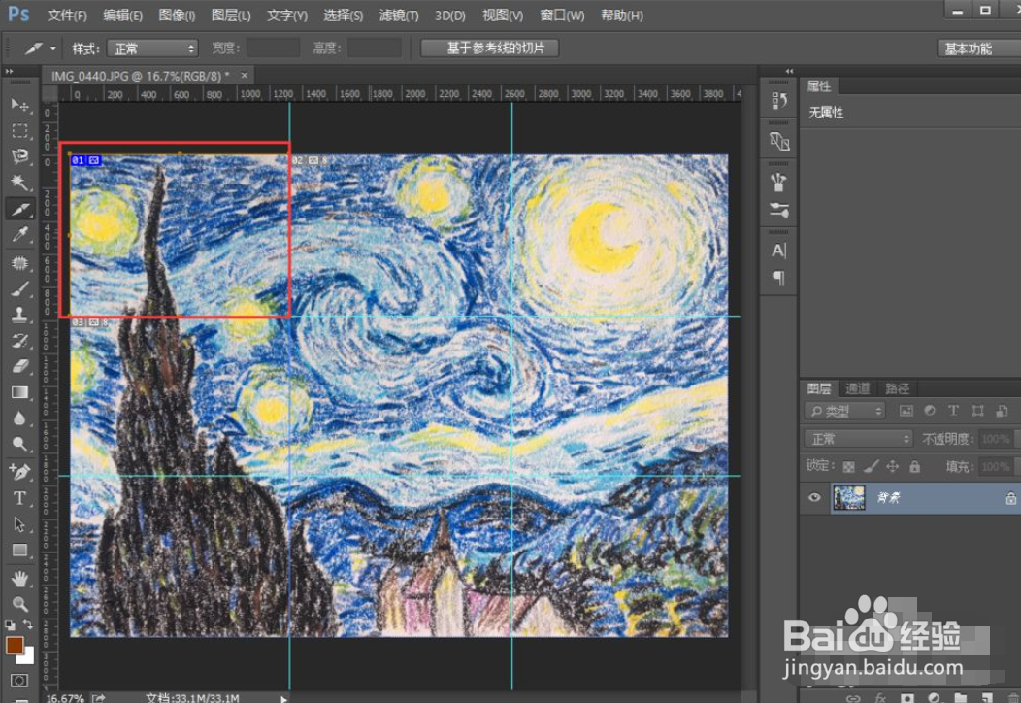1021x703 pixels.
Task: Select the Slice tool in toolbox
Action: pos(19,209)
